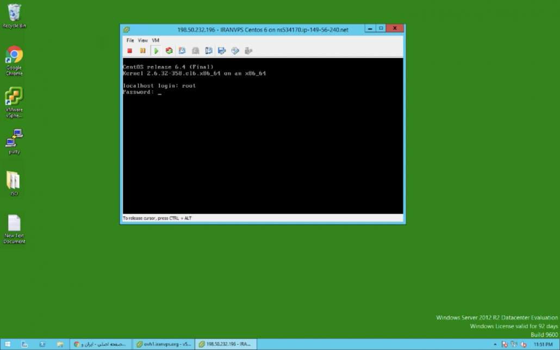
Task: Select the ISO folder on the desktop
Action: (x=14, y=183)
